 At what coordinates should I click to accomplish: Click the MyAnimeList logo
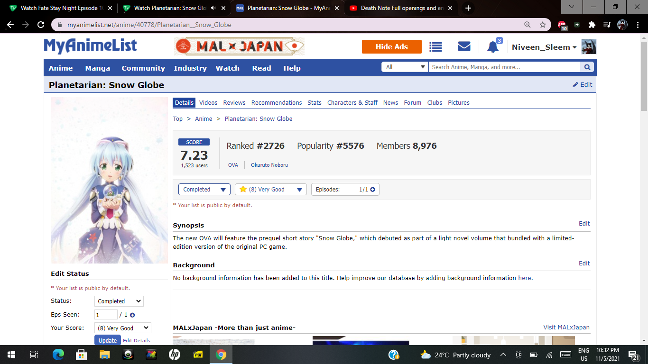(x=91, y=46)
